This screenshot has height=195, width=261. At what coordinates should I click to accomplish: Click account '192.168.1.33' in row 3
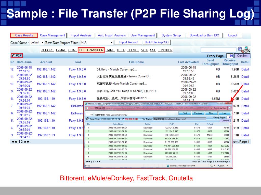[46, 135]
